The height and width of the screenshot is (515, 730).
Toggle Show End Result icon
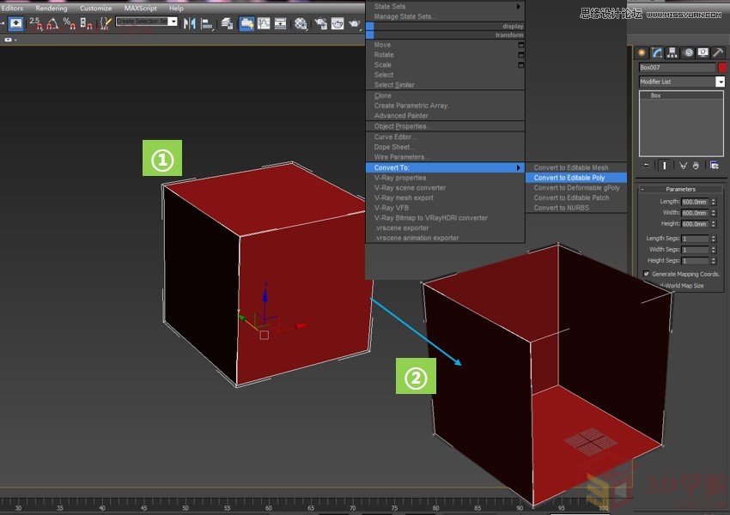[665, 165]
